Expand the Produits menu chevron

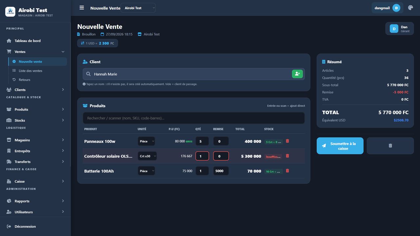click(x=63, y=109)
